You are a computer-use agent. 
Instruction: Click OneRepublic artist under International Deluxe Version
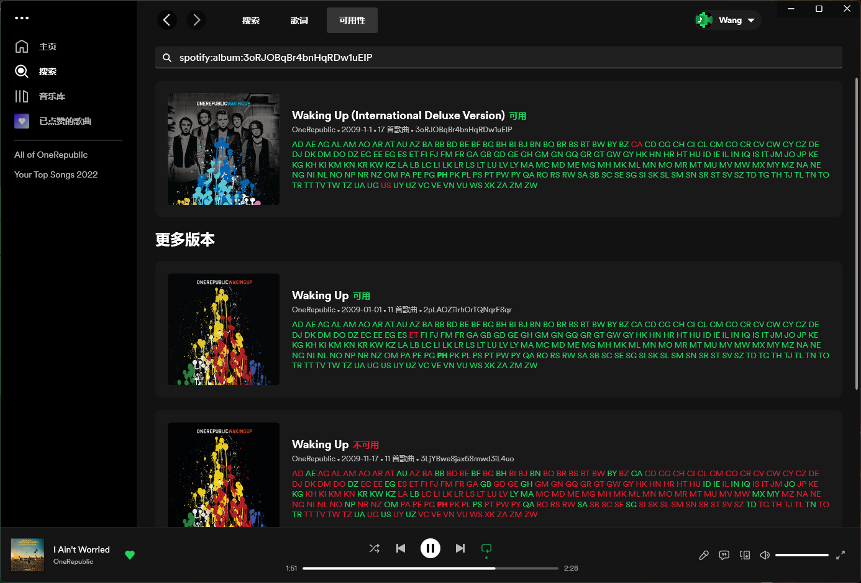pyautogui.click(x=314, y=130)
